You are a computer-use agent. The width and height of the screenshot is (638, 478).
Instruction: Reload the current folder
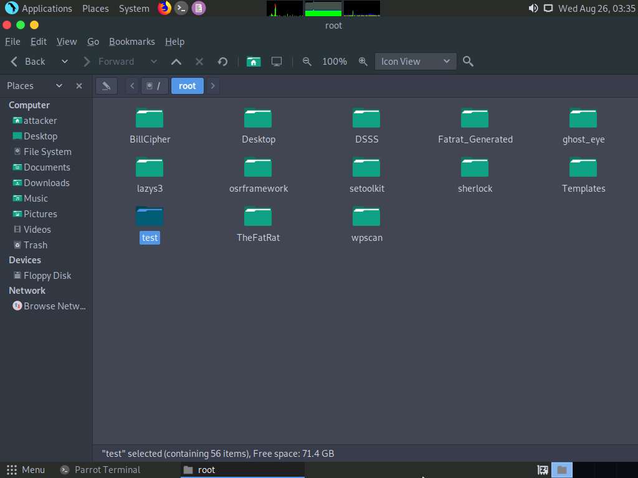click(222, 62)
